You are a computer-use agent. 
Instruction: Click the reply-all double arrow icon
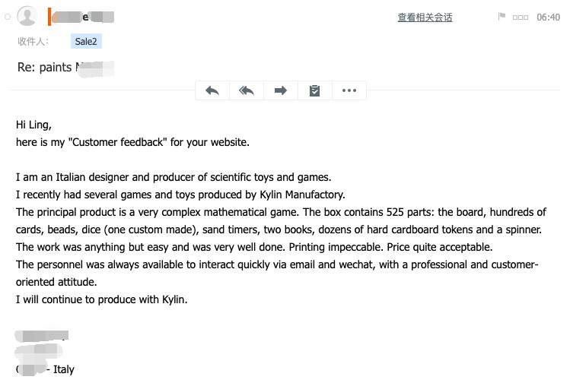247,90
